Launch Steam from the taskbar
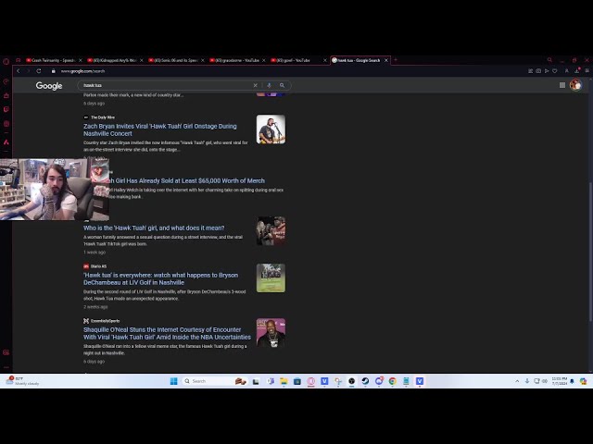Viewport: 593px width, 444px height. tap(365, 381)
